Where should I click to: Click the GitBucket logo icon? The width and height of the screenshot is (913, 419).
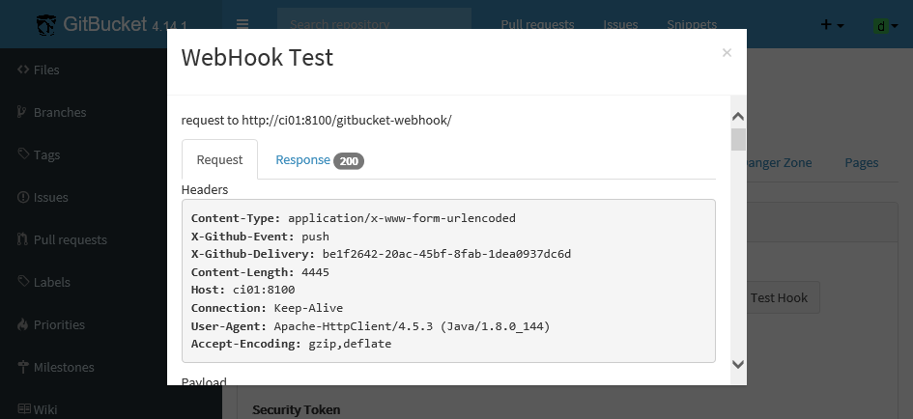click(46, 25)
